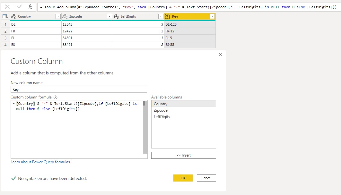This screenshot has height=195, width=341.
Task: Click in the New column name field
Action: [x=79, y=89]
